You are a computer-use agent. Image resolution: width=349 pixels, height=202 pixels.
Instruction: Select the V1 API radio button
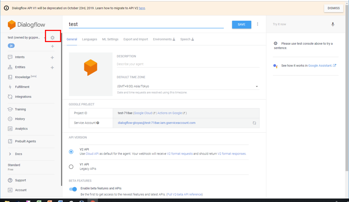71,167
